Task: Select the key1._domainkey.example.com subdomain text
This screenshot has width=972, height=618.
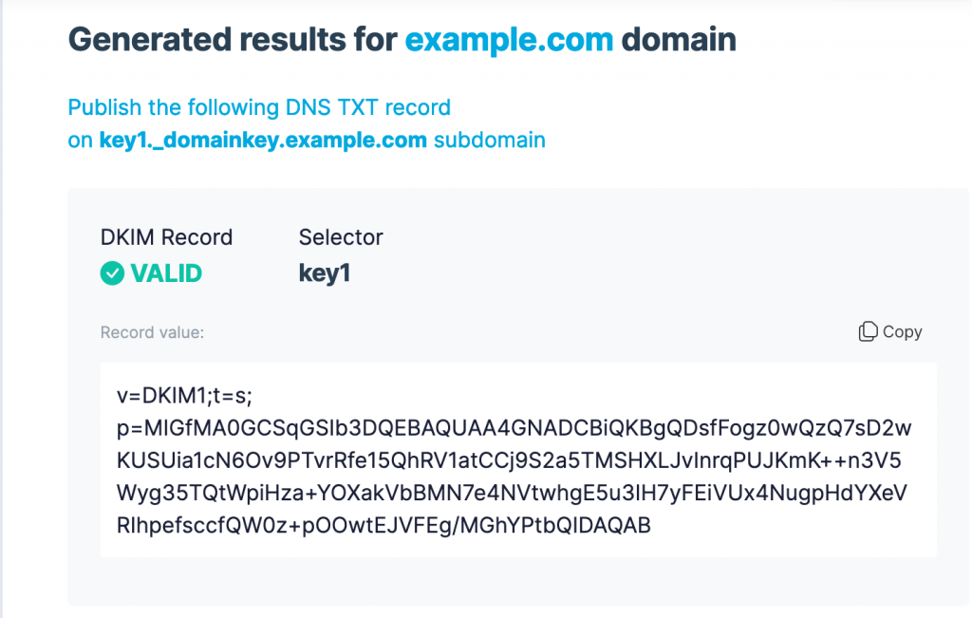Action: 263,140
